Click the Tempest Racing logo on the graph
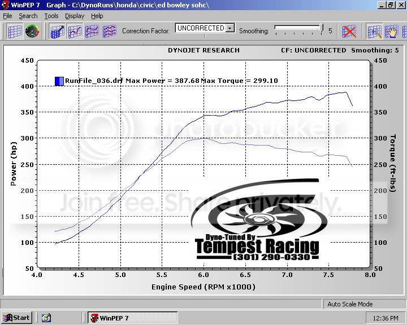The image size is (407, 325). 258,220
